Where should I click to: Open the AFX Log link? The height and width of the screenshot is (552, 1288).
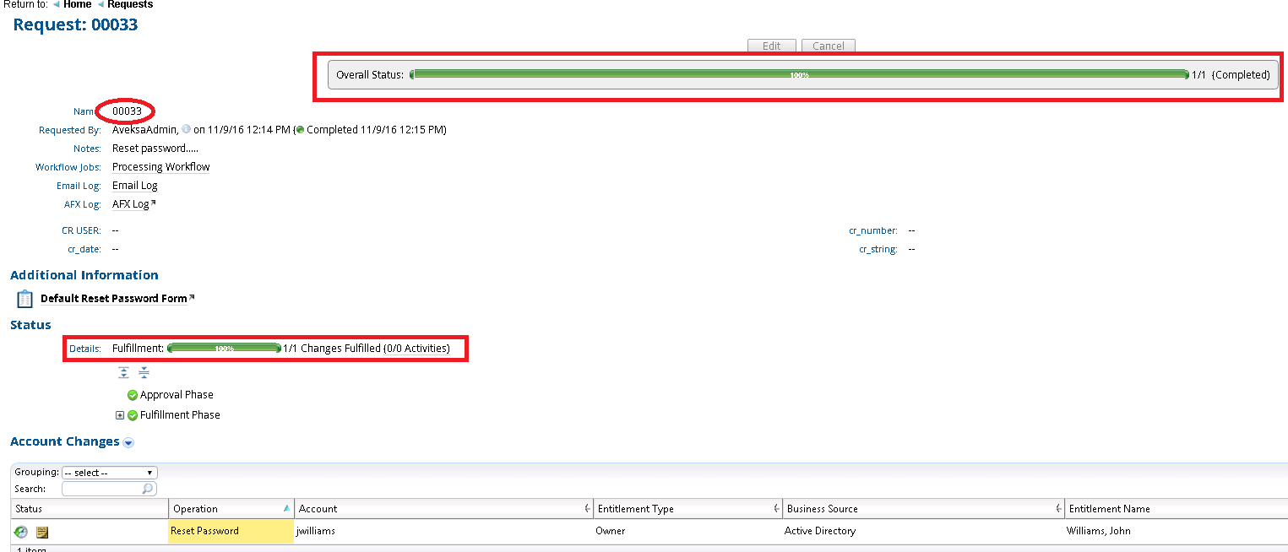click(130, 204)
